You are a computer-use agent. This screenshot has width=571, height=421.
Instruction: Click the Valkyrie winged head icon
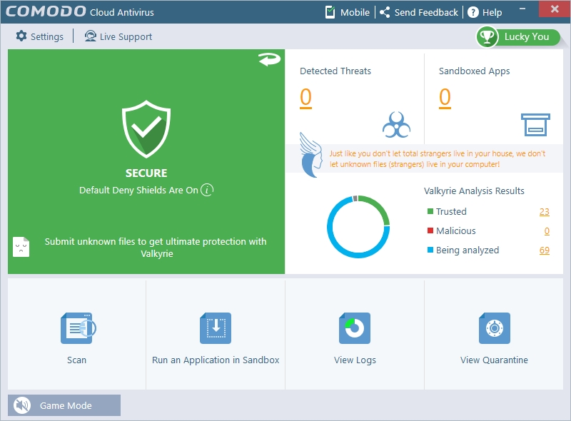[x=311, y=155]
